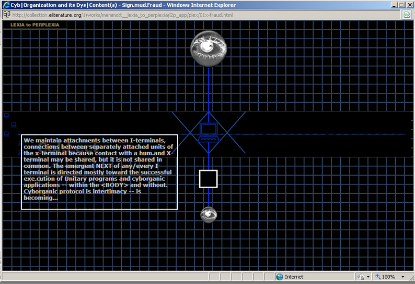The height and width of the screenshot is (284, 415).
Task: Click the white outlined square on the vertical line
Action: (x=209, y=179)
